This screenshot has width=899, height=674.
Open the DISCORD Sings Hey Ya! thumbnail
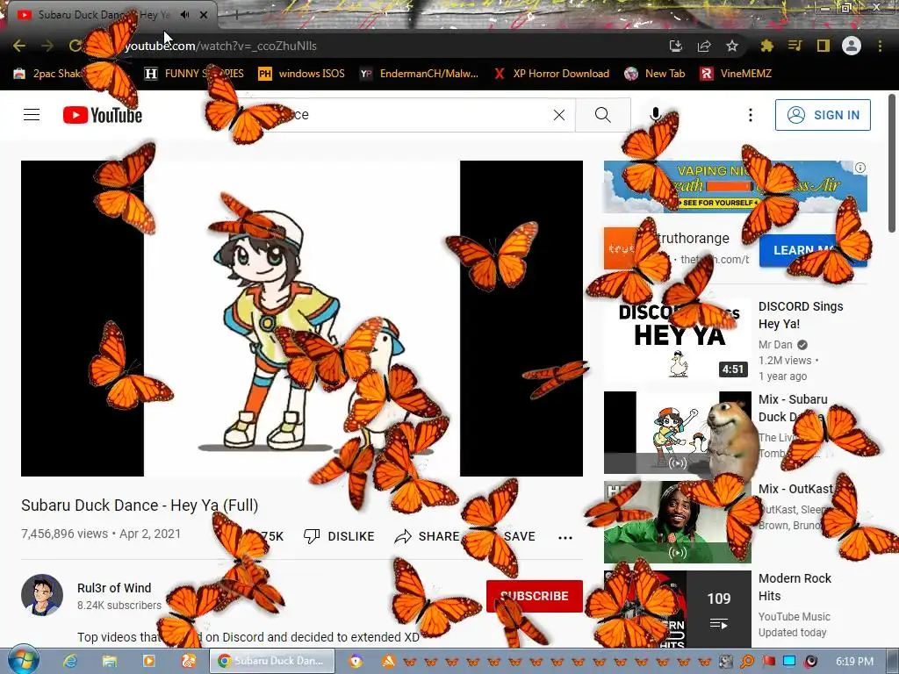click(x=677, y=340)
